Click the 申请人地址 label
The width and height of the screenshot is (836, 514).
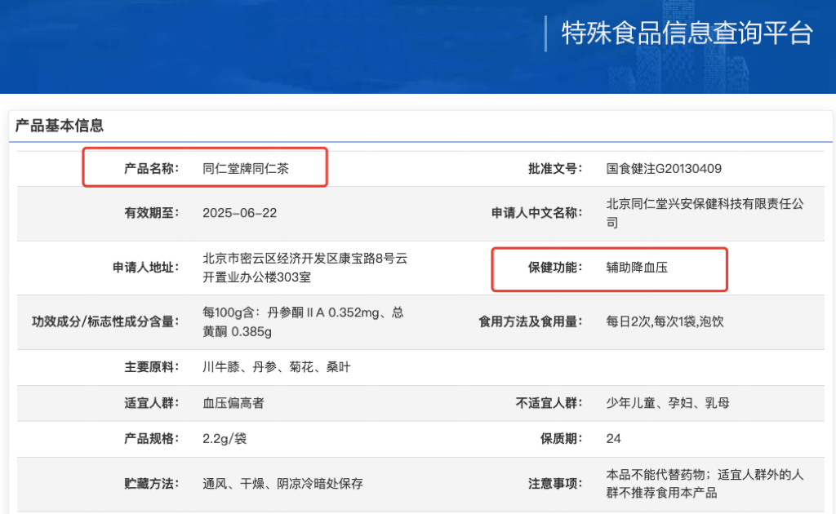pos(145,268)
